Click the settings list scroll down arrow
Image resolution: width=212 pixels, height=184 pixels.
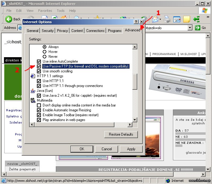pos(135,120)
